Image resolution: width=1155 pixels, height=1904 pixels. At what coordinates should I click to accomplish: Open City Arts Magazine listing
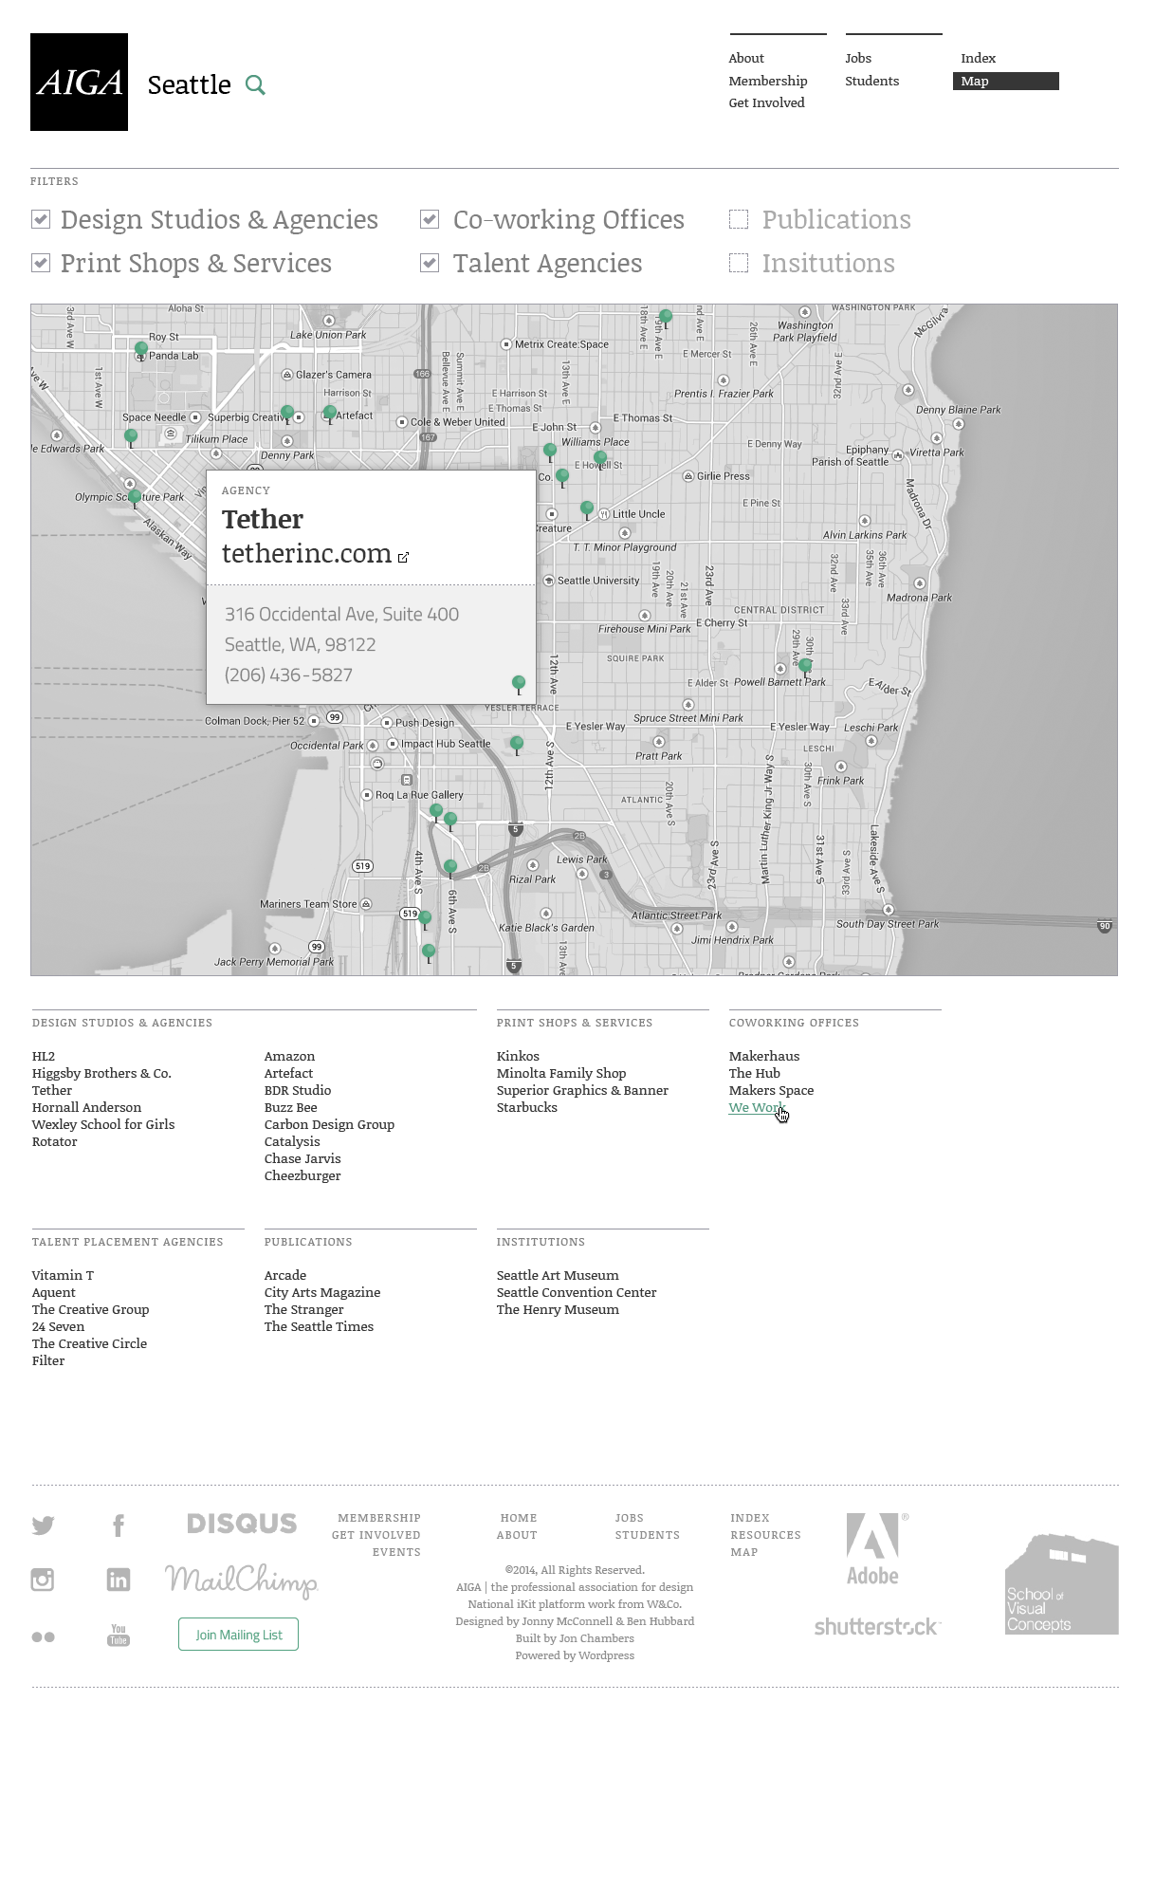click(x=322, y=1292)
